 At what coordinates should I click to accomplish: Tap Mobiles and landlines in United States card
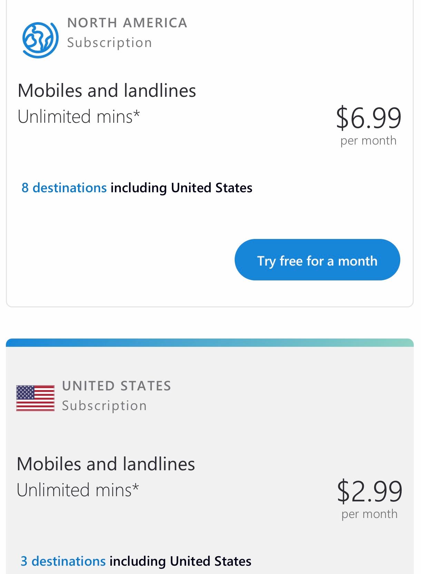pos(106,464)
